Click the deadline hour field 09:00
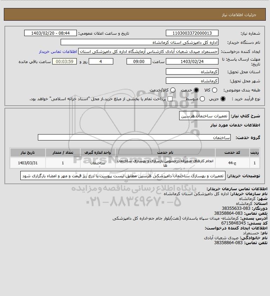Viewport: 270px width, 296px height. pyautogui.click(x=139, y=62)
